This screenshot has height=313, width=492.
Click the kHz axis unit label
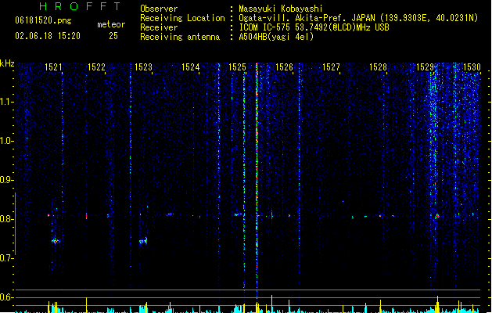pos(7,63)
